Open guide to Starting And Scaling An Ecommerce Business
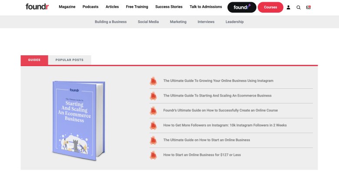This screenshot has width=339, height=181. tap(217, 95)
